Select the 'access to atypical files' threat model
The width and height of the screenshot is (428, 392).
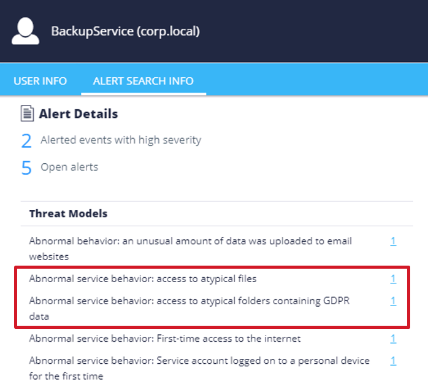143,279
